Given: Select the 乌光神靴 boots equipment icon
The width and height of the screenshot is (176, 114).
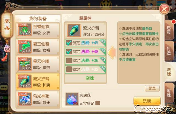Looking at the screenshot, I should pos(25,99).
